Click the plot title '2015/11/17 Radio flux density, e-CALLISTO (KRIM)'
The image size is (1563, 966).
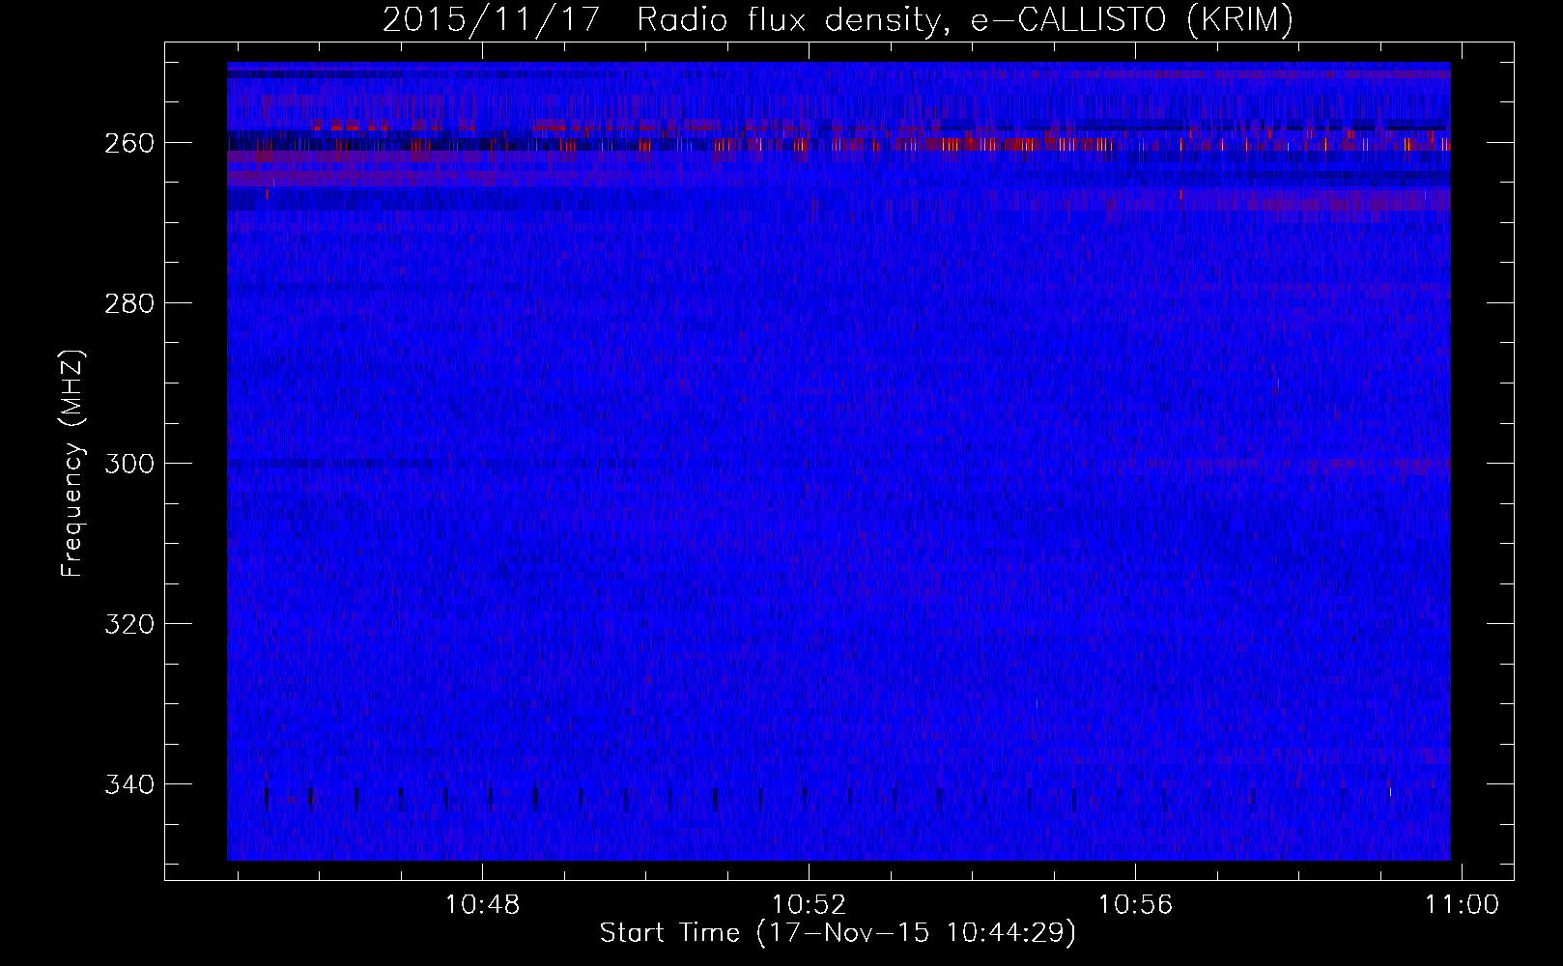click(x=838, y=19)
